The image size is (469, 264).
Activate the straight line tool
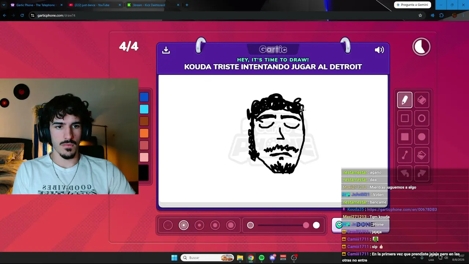(405, 155)
